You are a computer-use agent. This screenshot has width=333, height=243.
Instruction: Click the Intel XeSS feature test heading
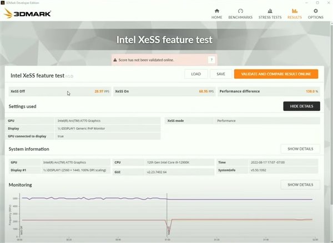[x=164, y=40]
